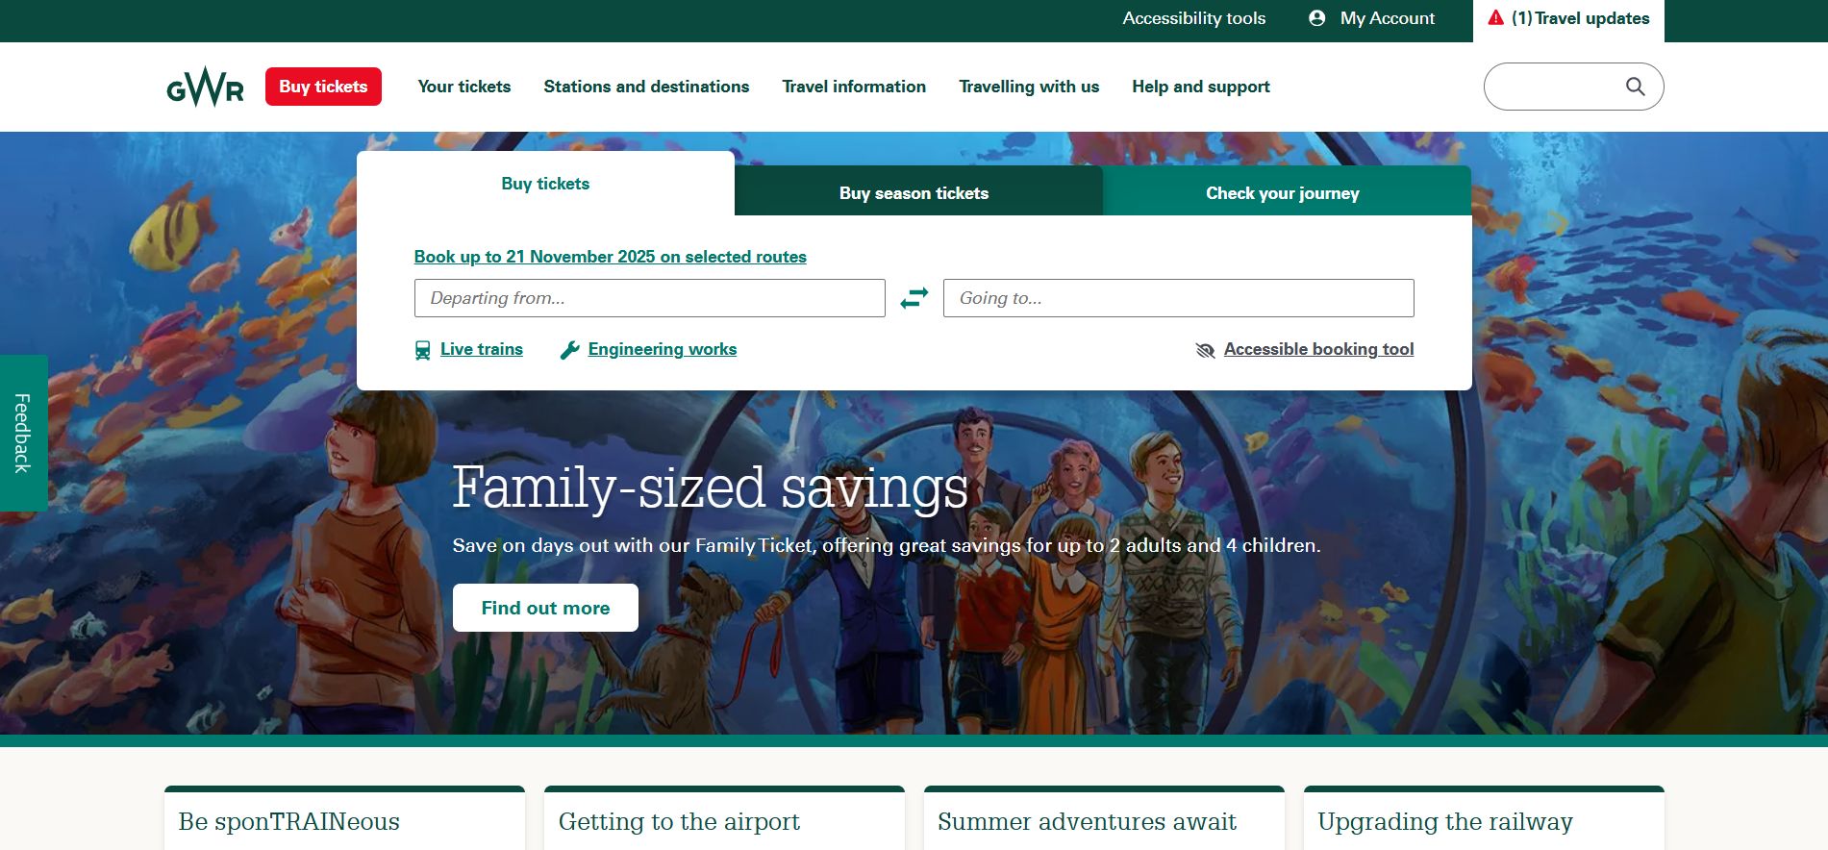Expand the Travelling with us menu
Viewport: 1828px width, 850px height.
(x=1029, y=87)
